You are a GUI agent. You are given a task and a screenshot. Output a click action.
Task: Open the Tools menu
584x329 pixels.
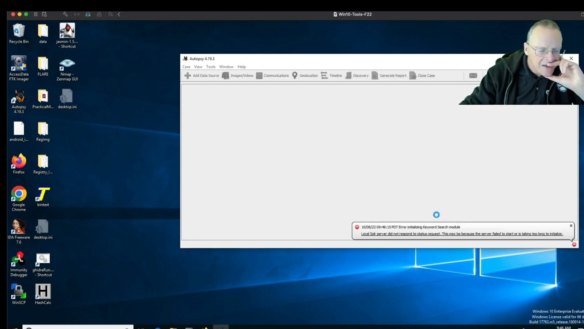[211, 67]
